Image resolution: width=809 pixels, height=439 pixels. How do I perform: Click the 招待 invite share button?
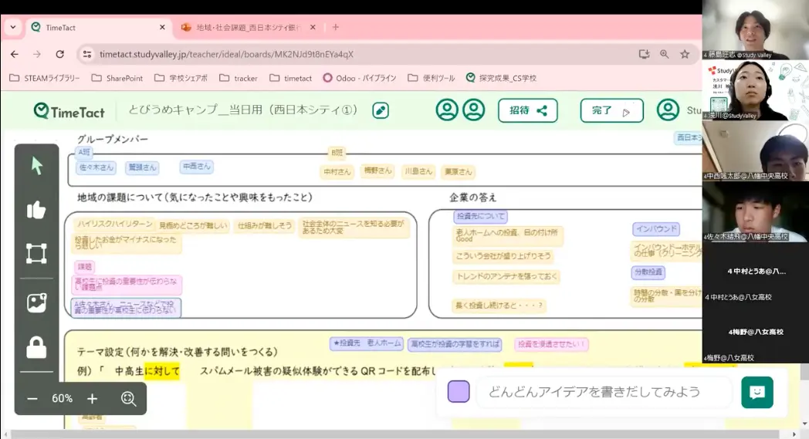coord(528,110)
